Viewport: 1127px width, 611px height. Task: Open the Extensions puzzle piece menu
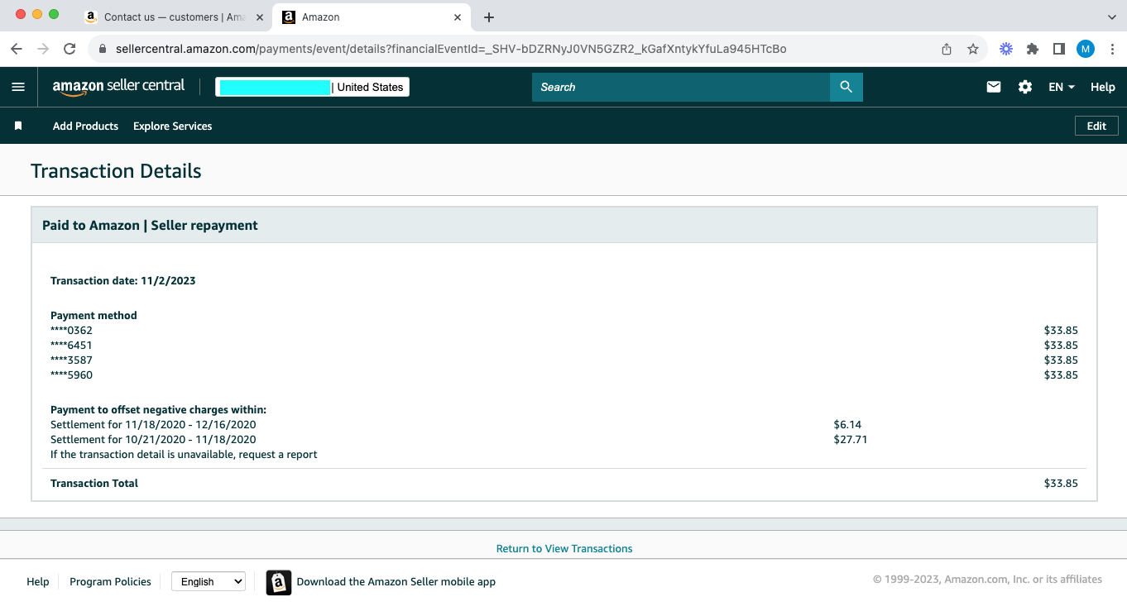click(x=1033, y=49)
